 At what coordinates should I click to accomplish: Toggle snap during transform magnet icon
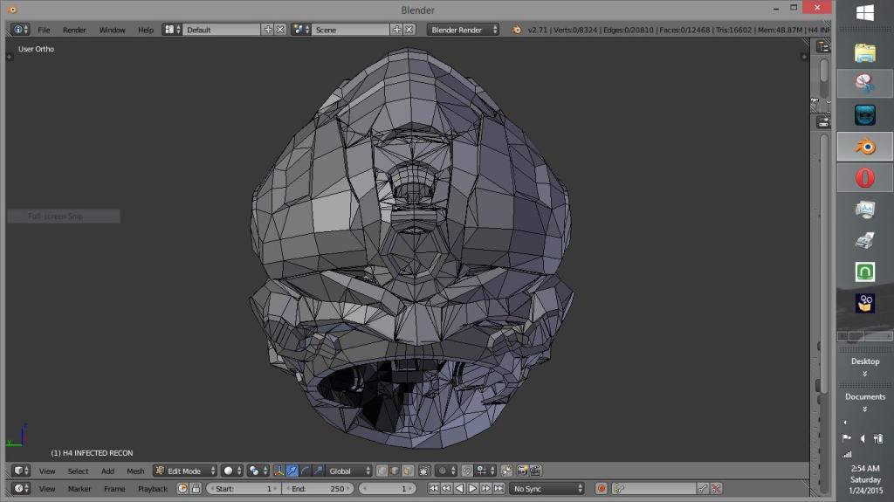coord(467,471)
